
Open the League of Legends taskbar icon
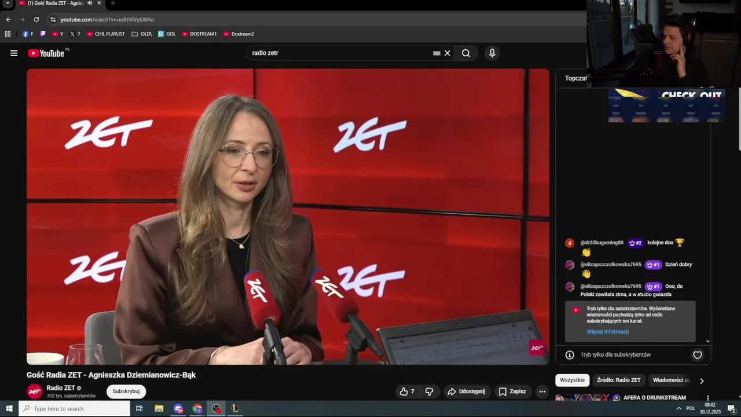(235, 408)
